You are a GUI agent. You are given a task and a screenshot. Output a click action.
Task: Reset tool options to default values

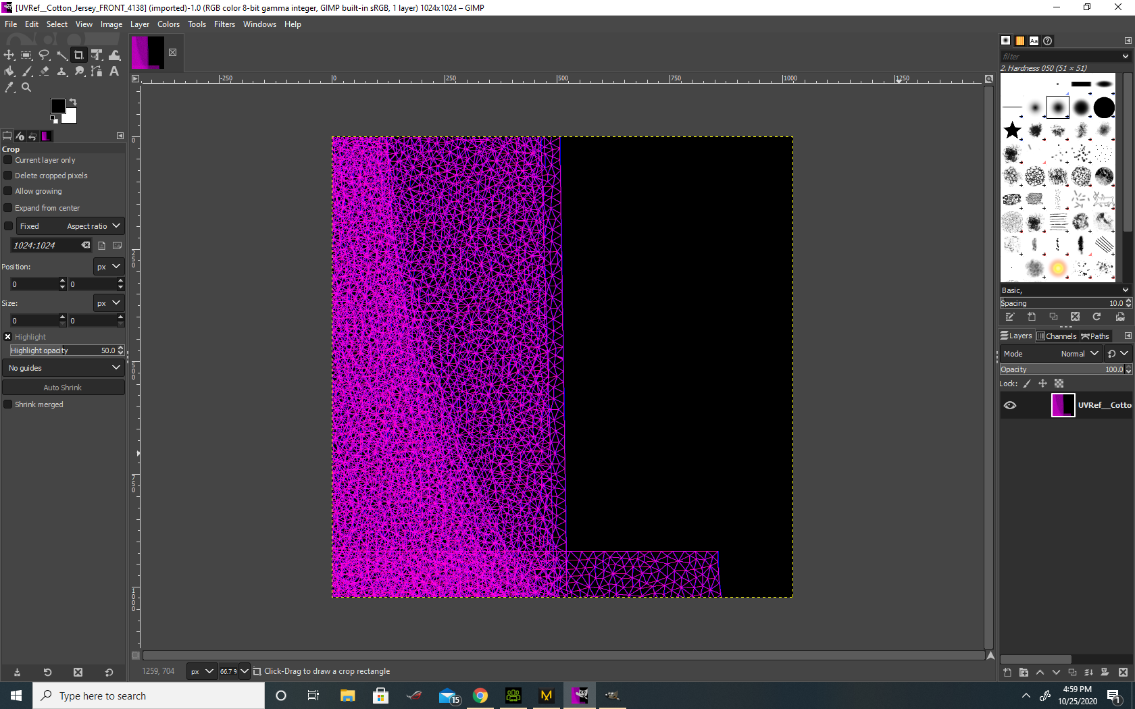[109, 673]
